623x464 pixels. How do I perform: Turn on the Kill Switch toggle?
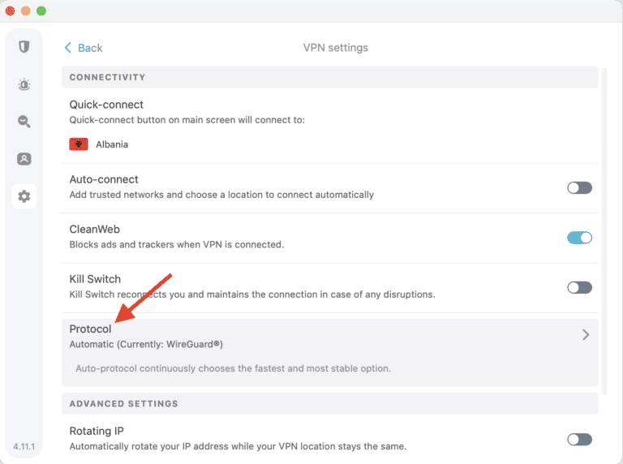click(x=579, y=287)
